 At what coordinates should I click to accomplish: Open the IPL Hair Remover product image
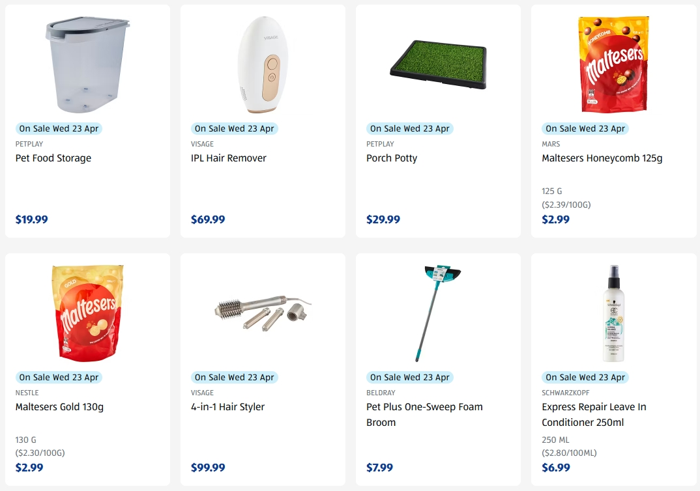click(x=263, y=64)
